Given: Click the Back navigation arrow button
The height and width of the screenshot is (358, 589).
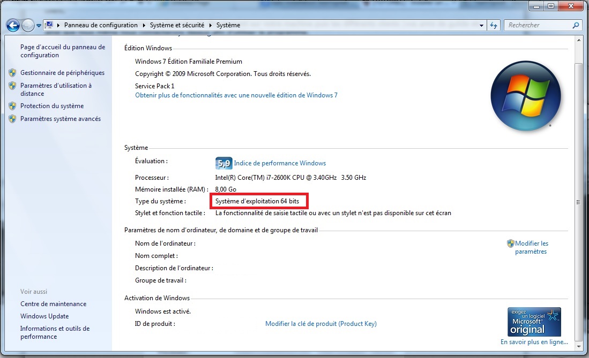Looking at the screenshot, I should coord(13,25).
